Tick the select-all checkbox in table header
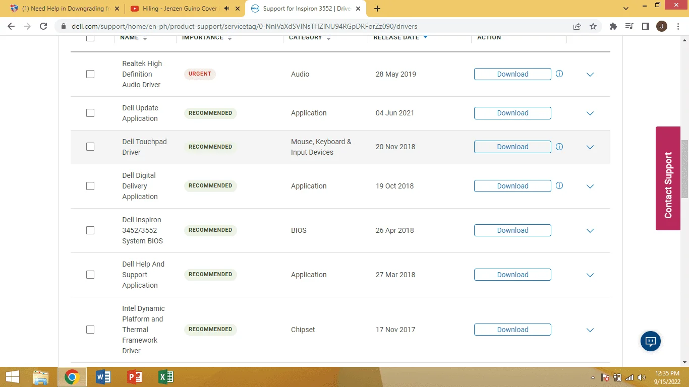Image resolution: width=689 pixels, height=387 pixels. [x=90, y=37]
